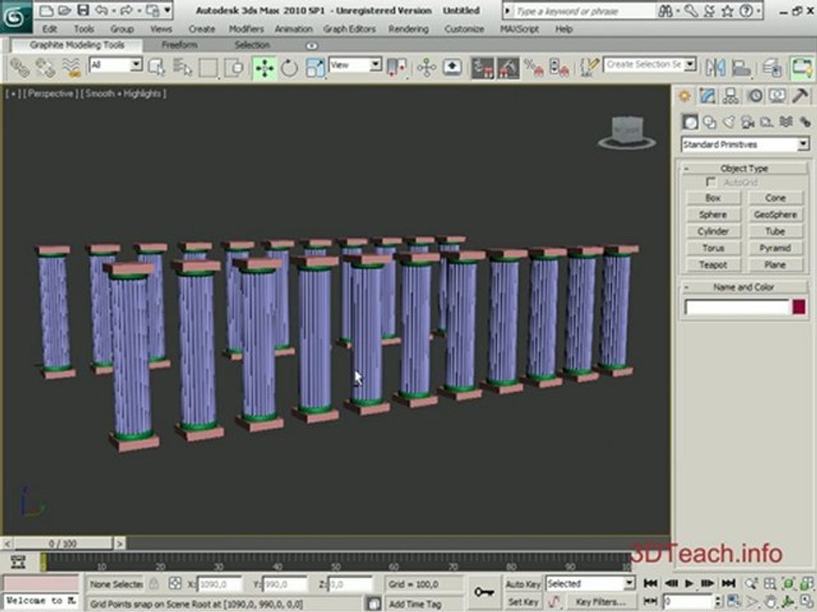
Task: Click the Use Pivot Point Center icon
Action: tap(397, 68)
